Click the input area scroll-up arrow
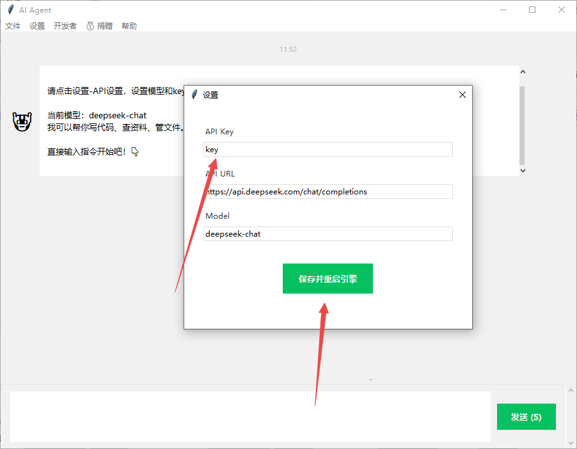 tap(571, 391)
